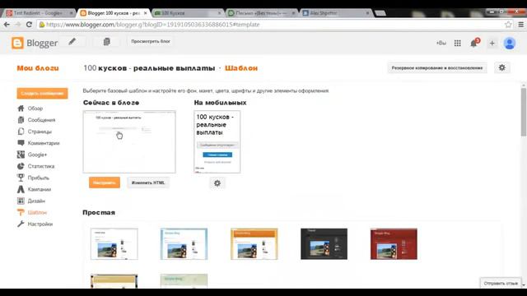Switch to the fourth browser tab
527x296 pixels.
coord(262,13)
